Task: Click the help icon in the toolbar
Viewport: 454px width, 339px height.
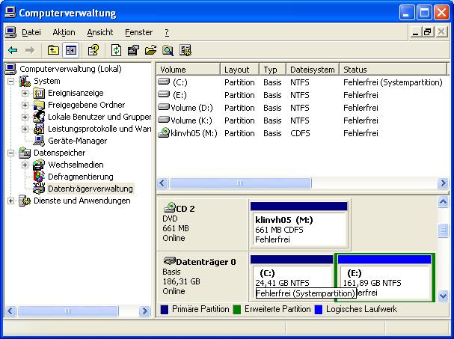Action: pos(93,50)
